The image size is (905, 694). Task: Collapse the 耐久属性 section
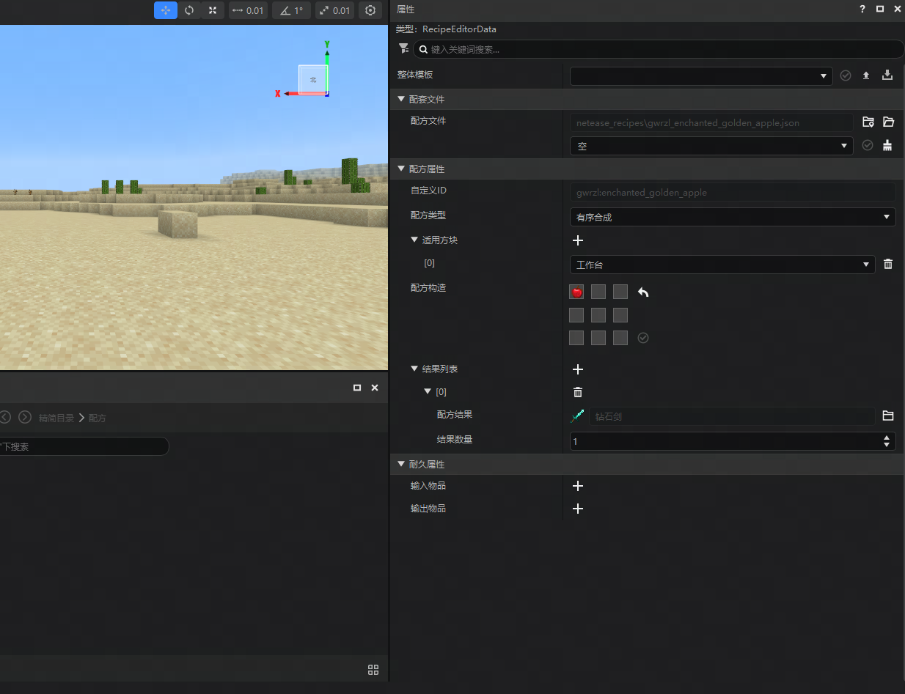point(401,464)
